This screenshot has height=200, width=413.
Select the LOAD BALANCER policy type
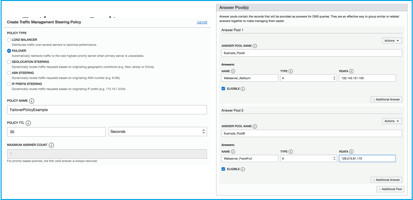coord(9,39)
